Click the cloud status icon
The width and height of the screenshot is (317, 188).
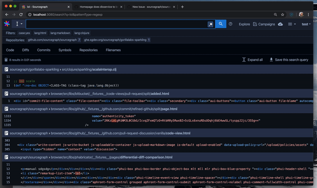(x=280, y=24)
